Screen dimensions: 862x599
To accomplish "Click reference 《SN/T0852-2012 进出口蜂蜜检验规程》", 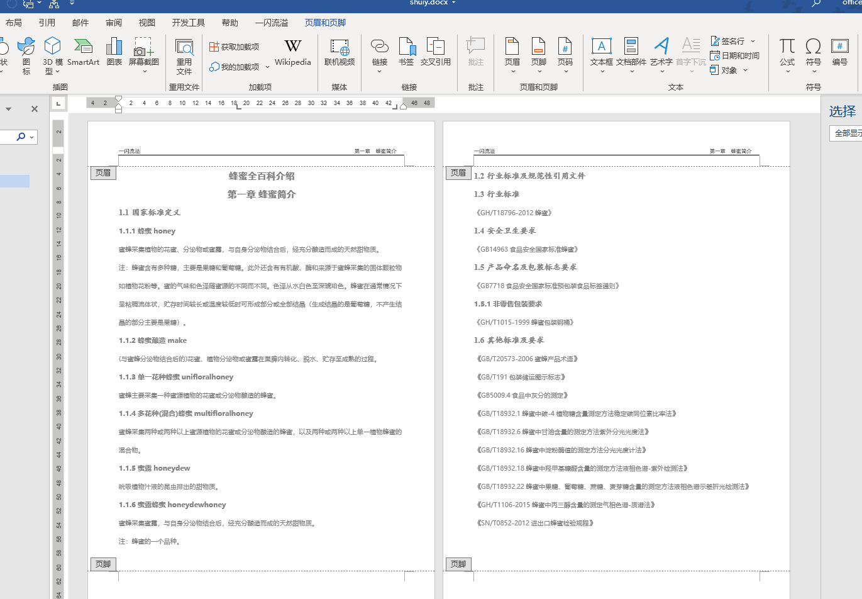I will click(x=534, y=523).
